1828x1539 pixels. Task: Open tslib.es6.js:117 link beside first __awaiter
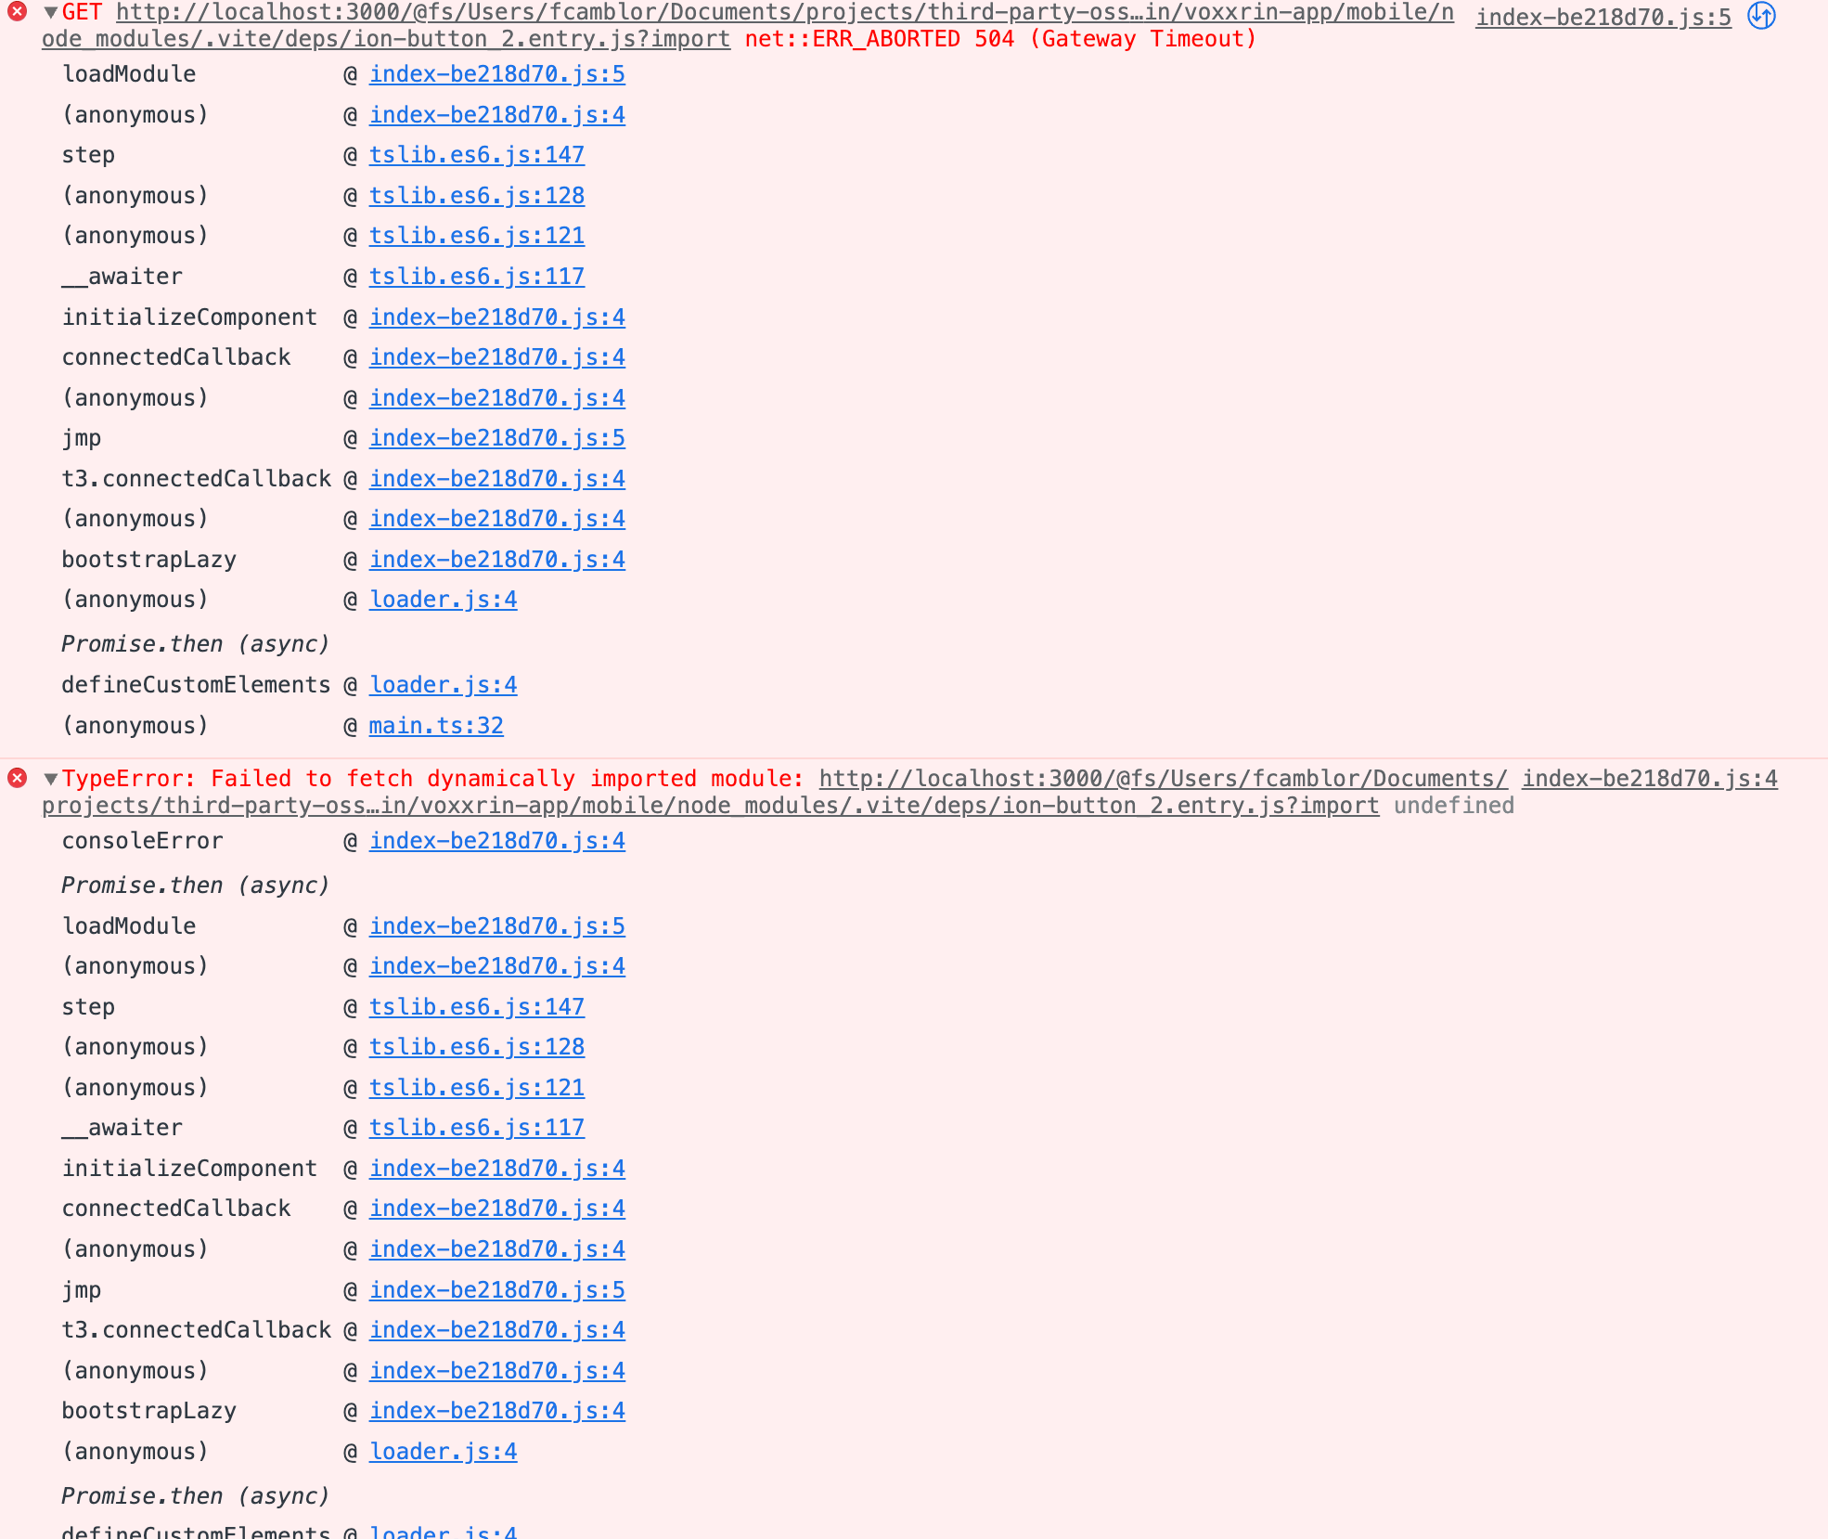pos(477,277)
